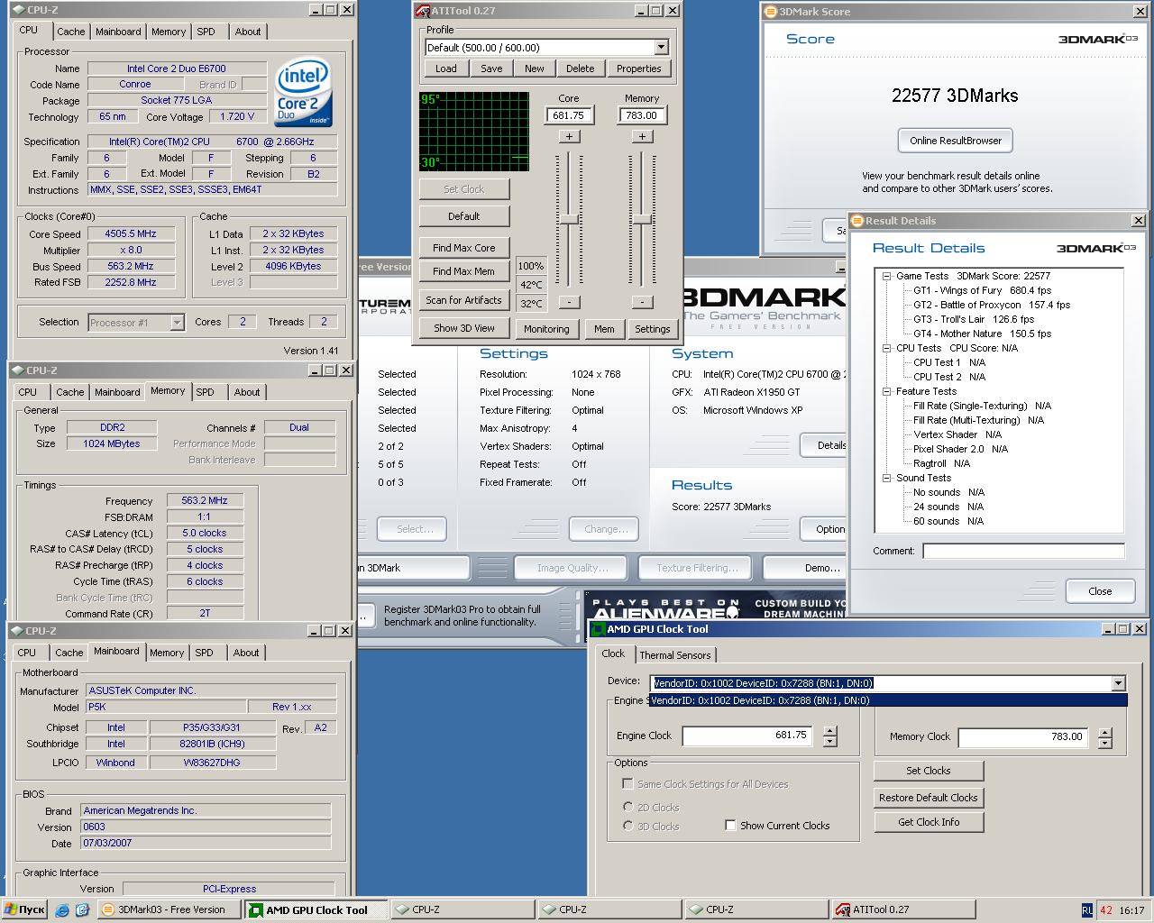
Task: Collapse the Feature Tests tree node
Action: (x=886, y=391)
